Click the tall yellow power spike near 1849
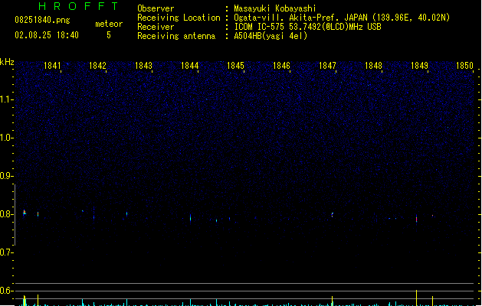 click(x=417, y=298)
